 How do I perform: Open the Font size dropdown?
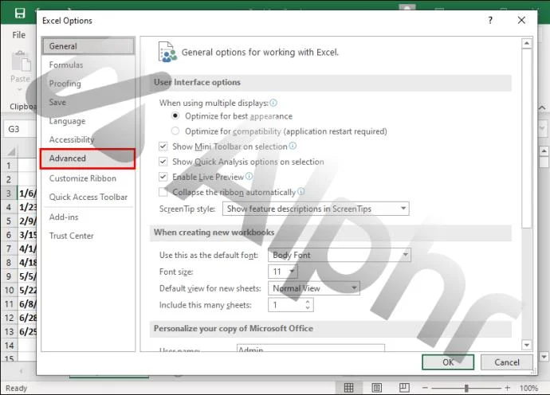(283, 272)
